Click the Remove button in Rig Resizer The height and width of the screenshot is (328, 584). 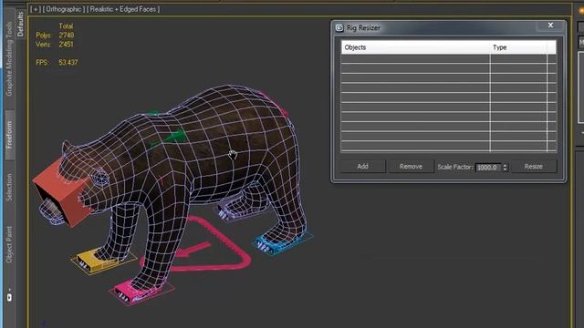411,167
